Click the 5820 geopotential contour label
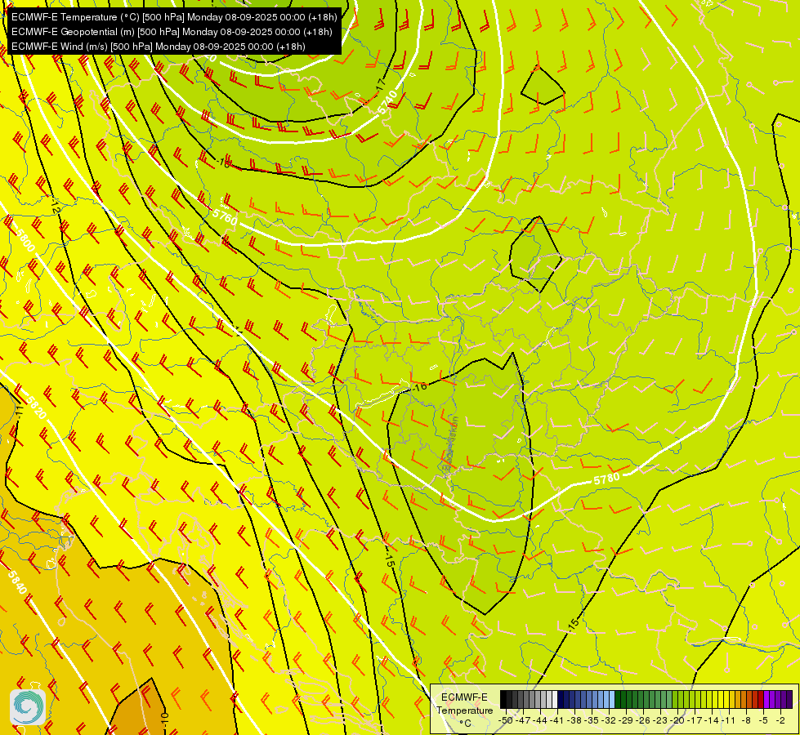 coord(36,408)
